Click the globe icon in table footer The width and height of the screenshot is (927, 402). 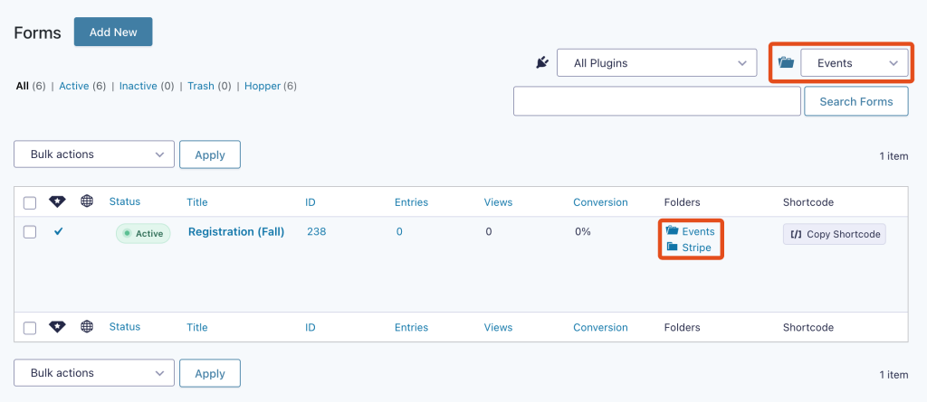click(87, 326)
